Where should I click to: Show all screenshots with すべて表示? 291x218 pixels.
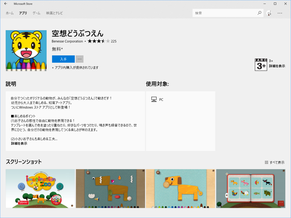pyautogui.click(x=277, y=162)
